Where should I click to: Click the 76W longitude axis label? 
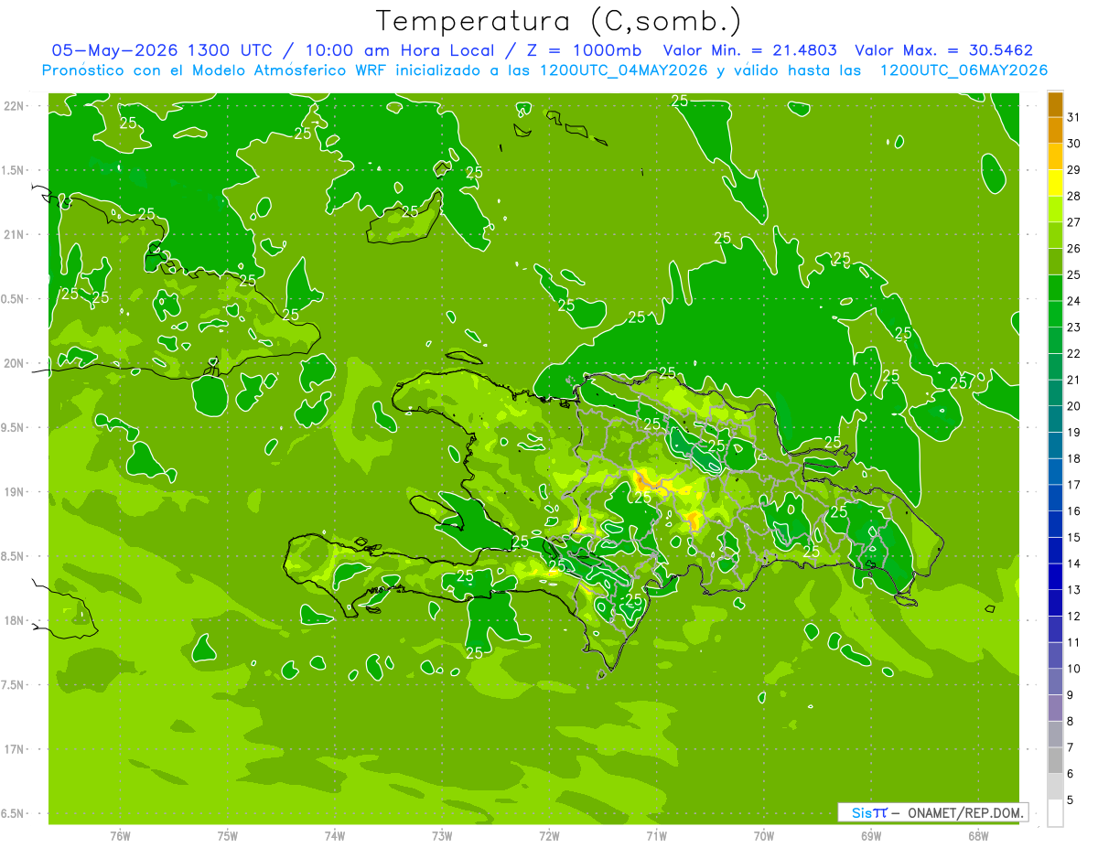click(120, 835)
